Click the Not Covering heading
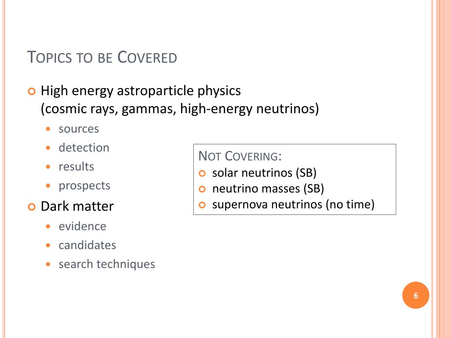Screen dimensions: 451x338 click(x=240, y=156)
